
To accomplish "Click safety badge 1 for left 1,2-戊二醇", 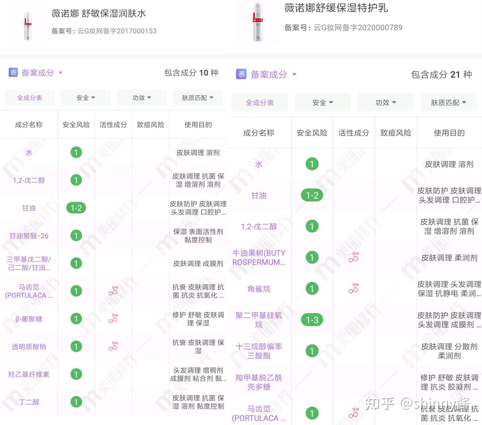I will [x=76, y=180].
